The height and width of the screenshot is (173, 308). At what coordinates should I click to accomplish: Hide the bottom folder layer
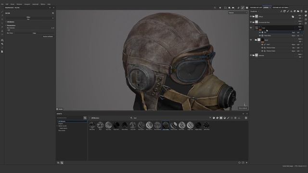(251, 55)
